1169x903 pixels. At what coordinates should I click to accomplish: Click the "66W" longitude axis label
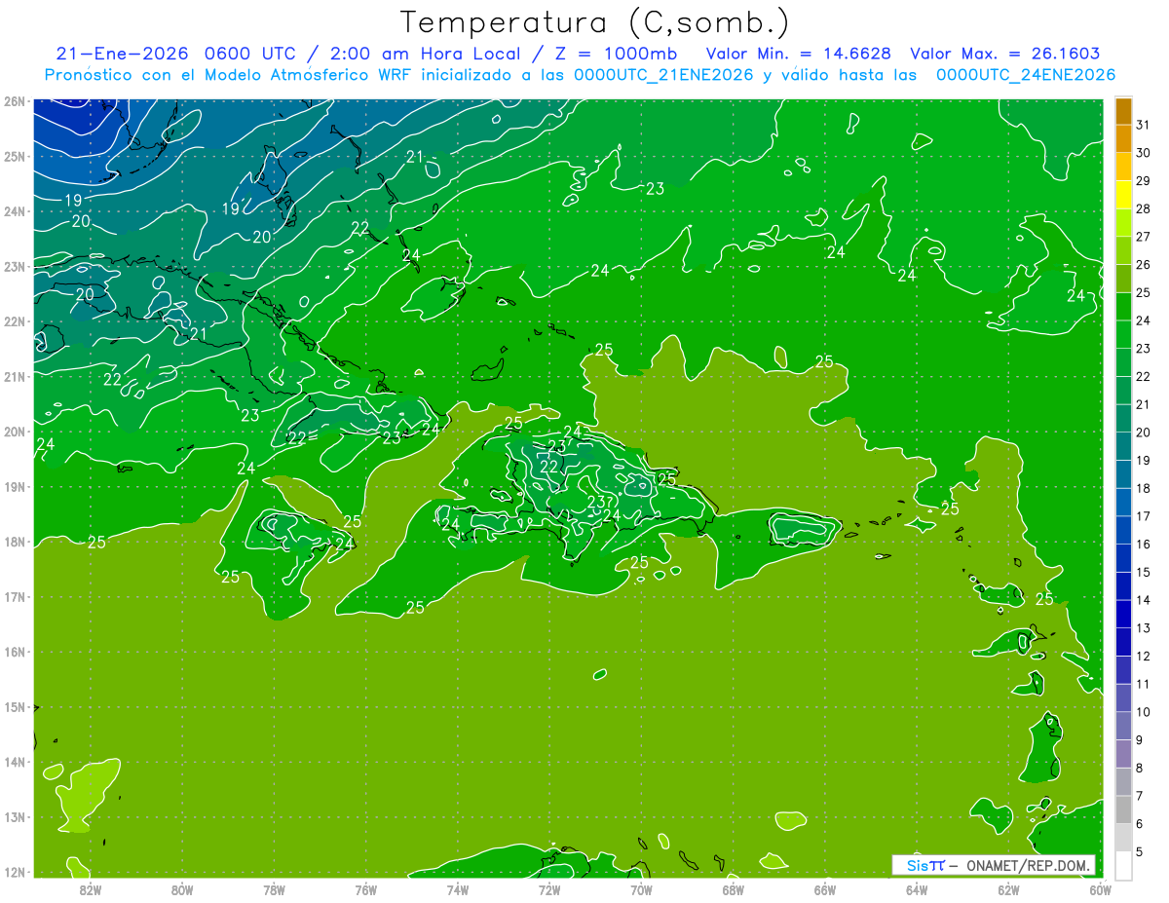click(825, 889)
